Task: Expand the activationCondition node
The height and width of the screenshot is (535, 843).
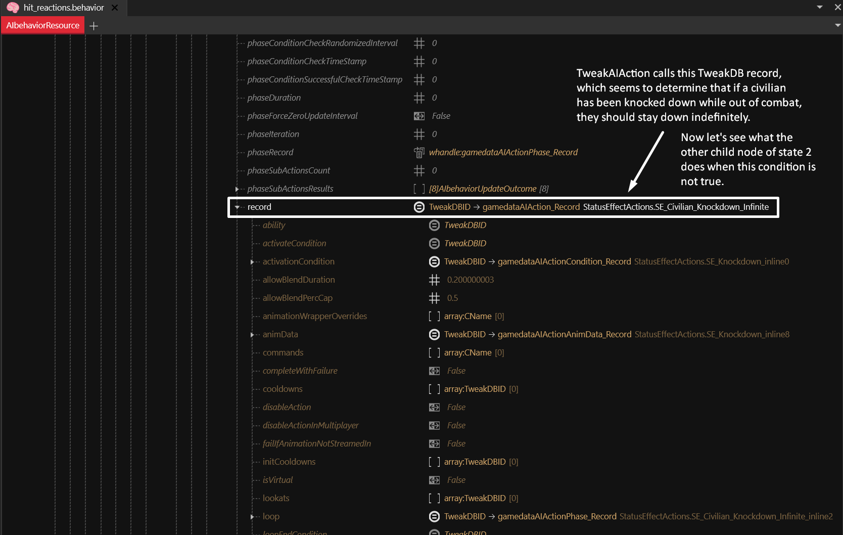Action: pyautogui.click(x=252, y=262)
